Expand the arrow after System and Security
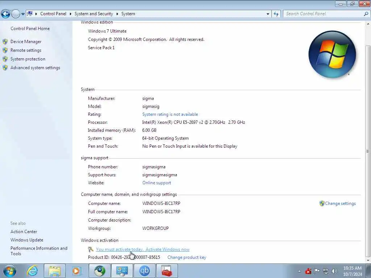This screenshot has width=371, height=278. (x=117, y=14)
